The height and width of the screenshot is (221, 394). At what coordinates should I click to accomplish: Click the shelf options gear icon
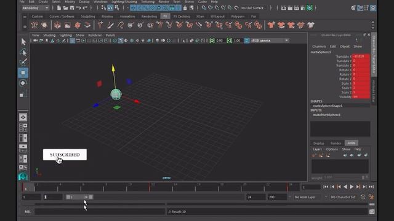[x=25, y=26]
